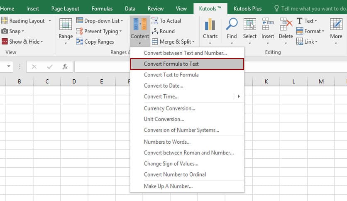Select column K header
Viewport: 347px width, 201px height.
click(x=266, y=81)
